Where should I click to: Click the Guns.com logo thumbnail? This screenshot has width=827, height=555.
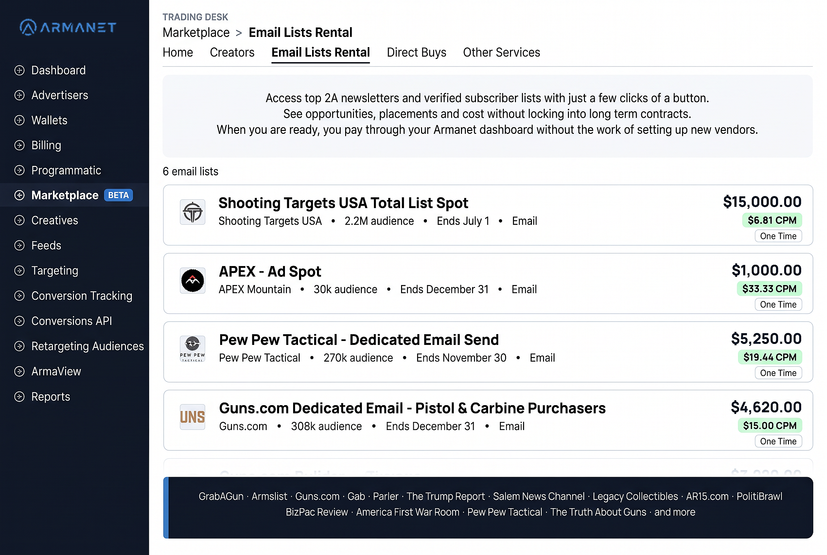[192, 417]
